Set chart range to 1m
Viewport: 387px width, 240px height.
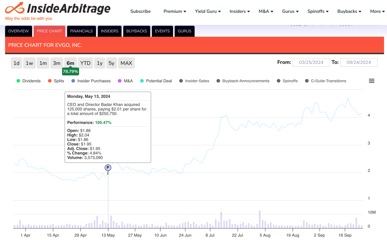tap(43, 63)
